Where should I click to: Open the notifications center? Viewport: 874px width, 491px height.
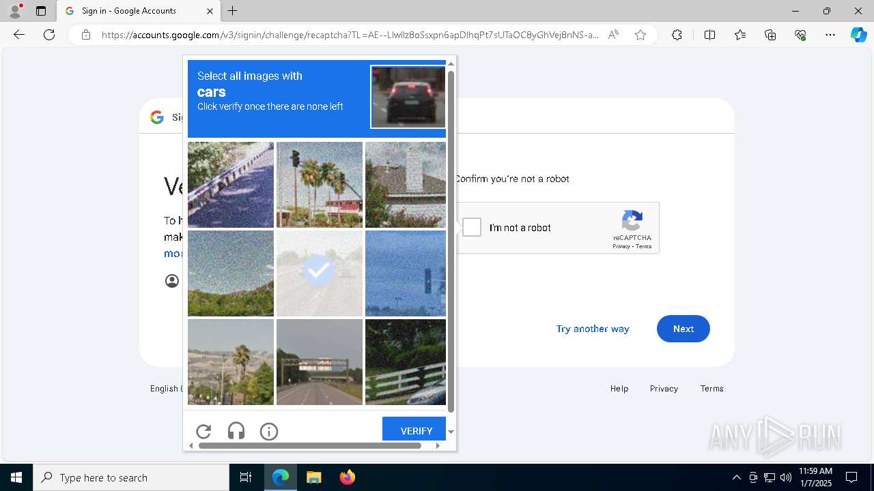click(851, 477)
